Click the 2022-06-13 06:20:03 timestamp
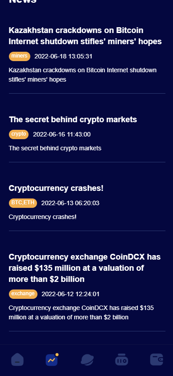 tap(70, 203)
